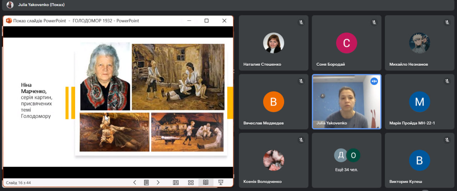Click bottom-right village painting on slide

point(187,132)
